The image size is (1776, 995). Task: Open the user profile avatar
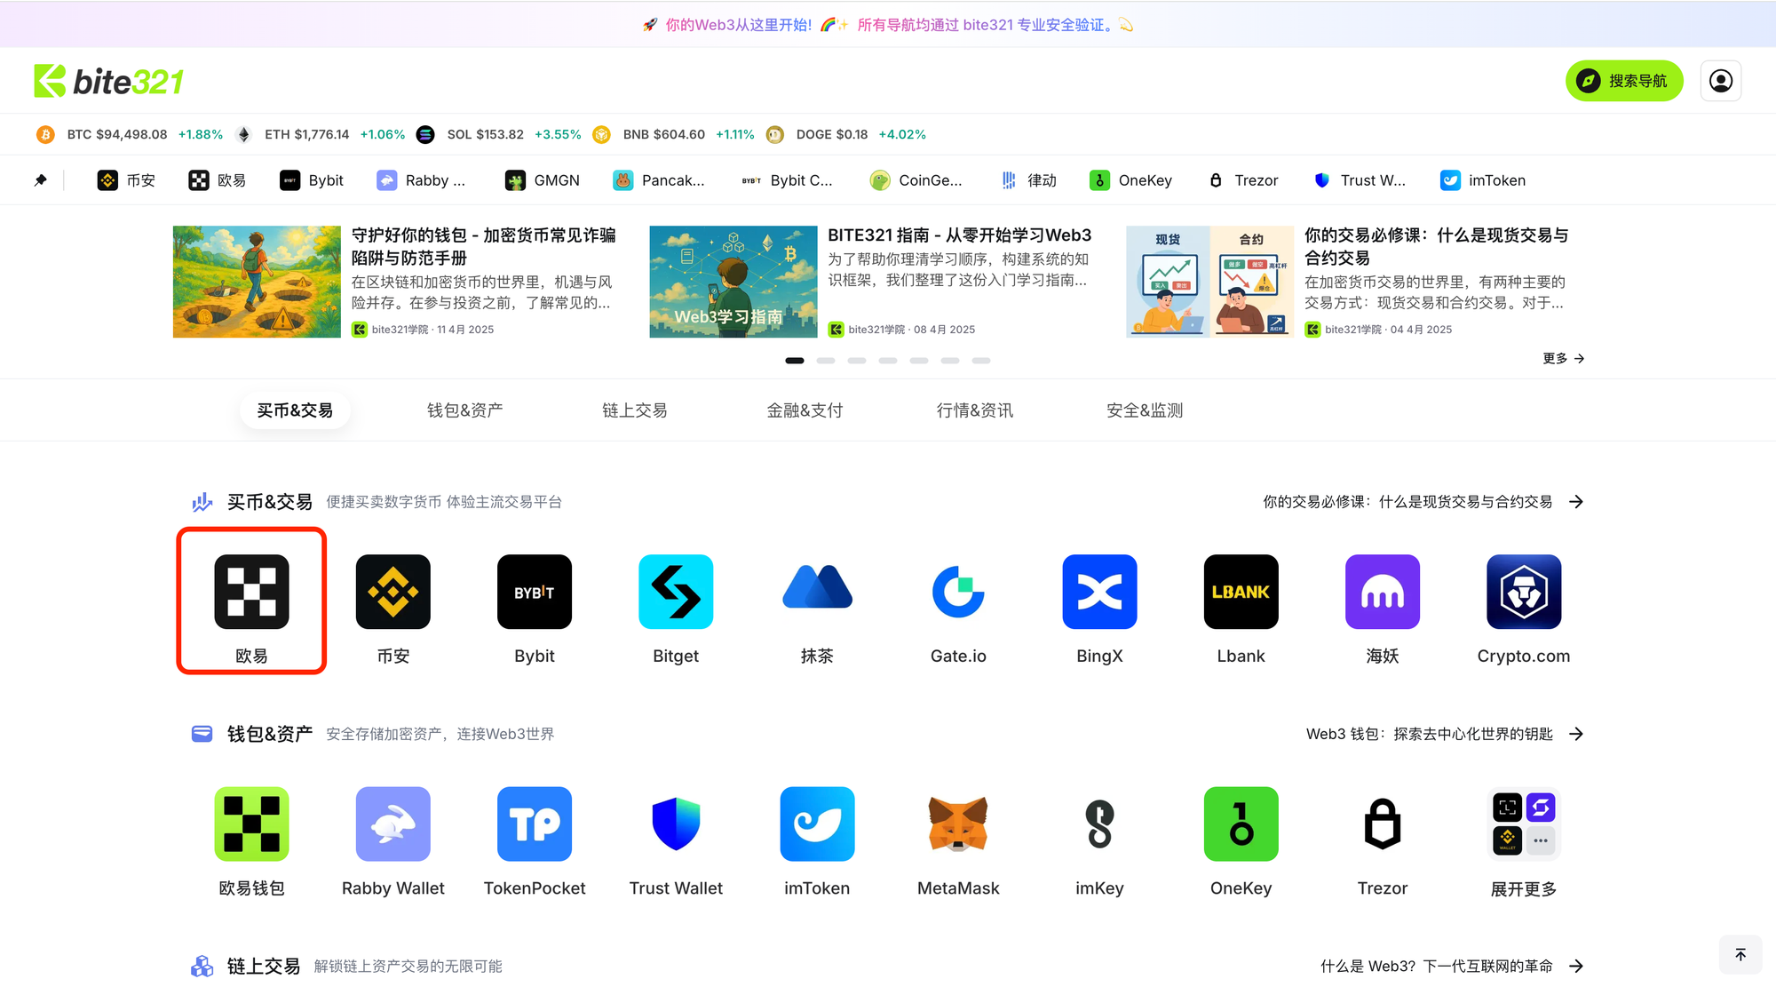pos(1721,81)
